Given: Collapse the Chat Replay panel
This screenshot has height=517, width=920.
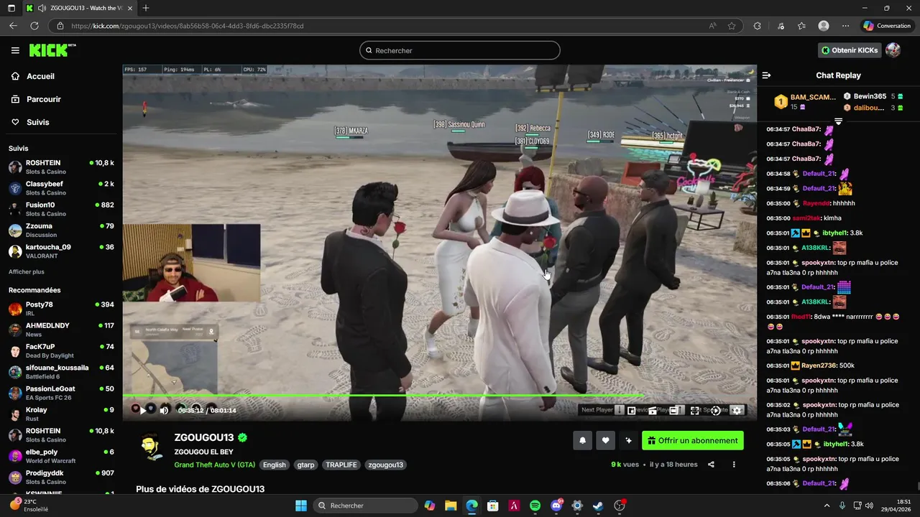Looking at the screenshot, I should pyautogui.click(x=766, y=75).
